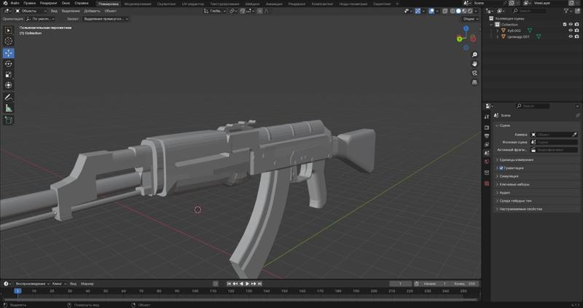Click the pan view hand icon

[x=474, y=64]
